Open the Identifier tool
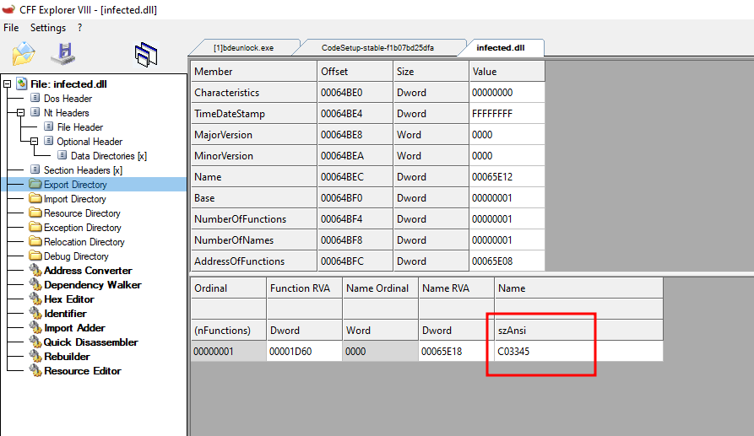This screenshot has height=436, width=754. click(65, 314)
